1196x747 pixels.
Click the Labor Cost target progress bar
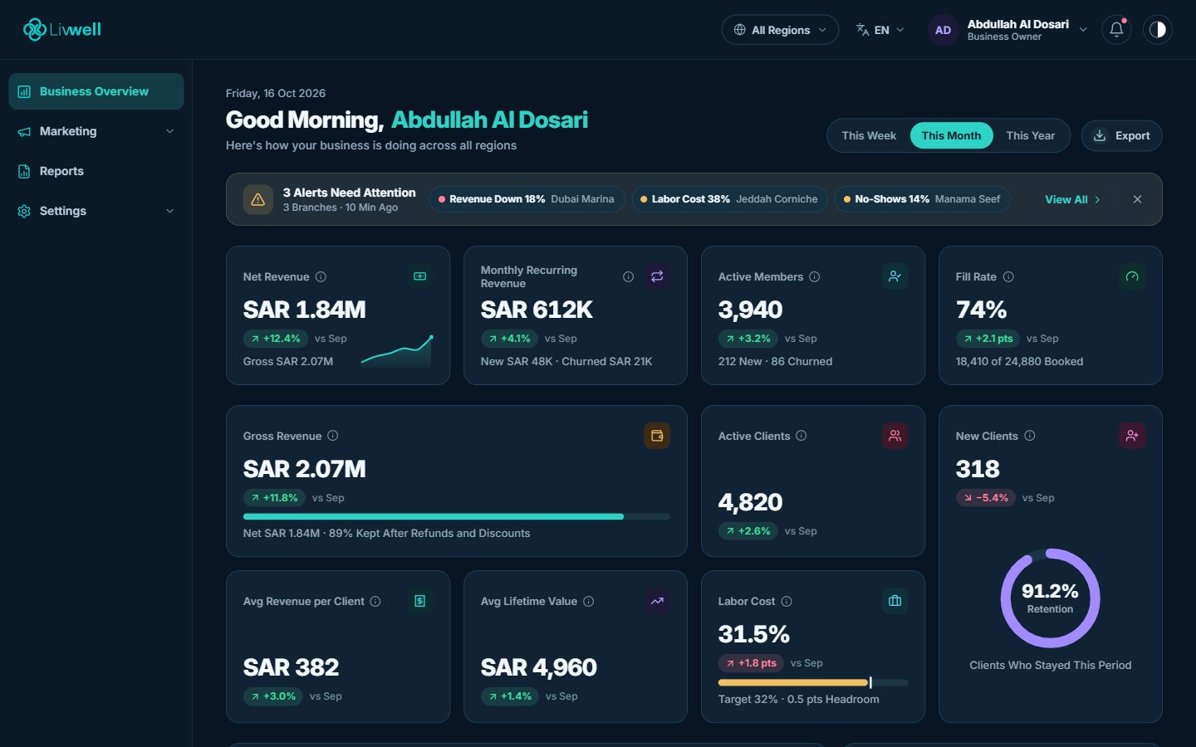point(813,682)
